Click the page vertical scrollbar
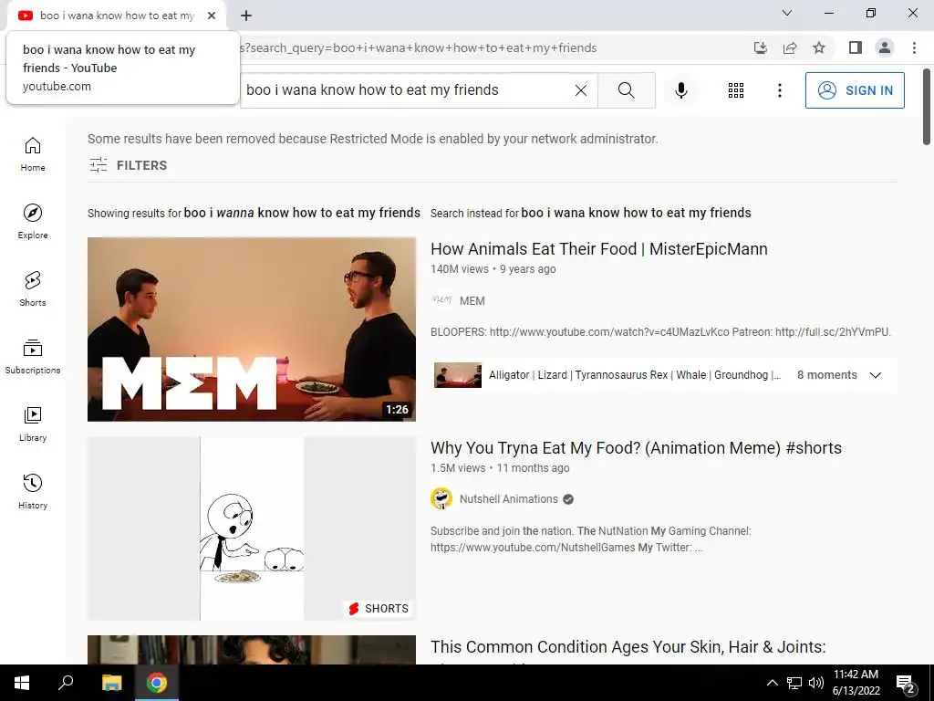This screenshot has height=701, width=934. tap(927, 108)
